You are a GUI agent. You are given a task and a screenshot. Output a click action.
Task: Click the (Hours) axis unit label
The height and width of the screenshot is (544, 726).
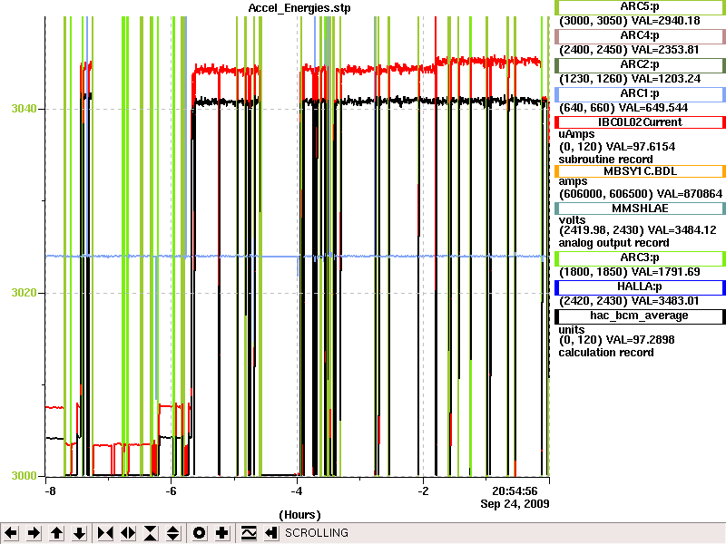(x=299, y=515)
